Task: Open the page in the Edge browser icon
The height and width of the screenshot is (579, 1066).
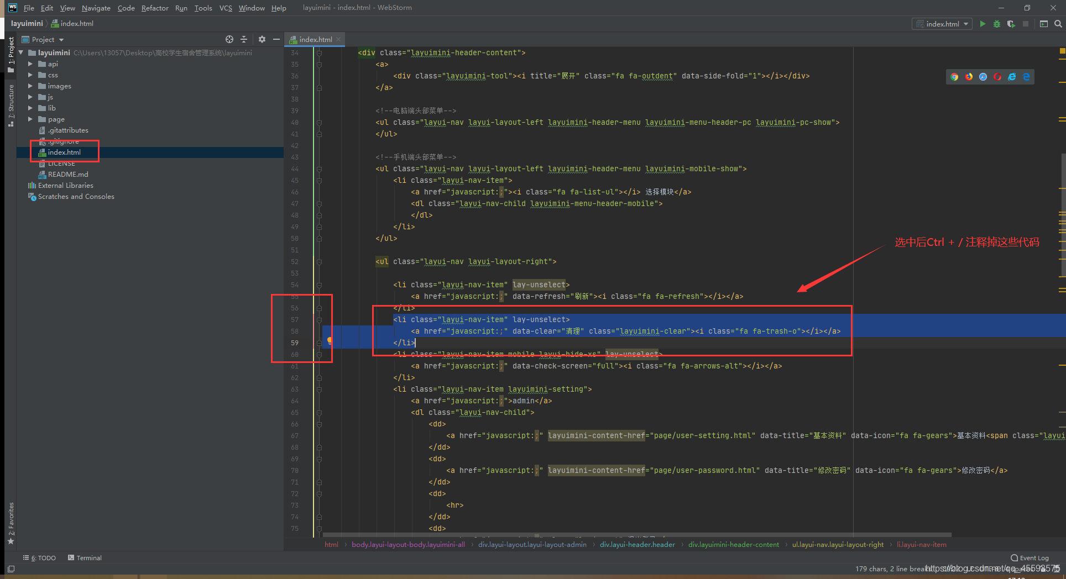Action: [1026, 77]
